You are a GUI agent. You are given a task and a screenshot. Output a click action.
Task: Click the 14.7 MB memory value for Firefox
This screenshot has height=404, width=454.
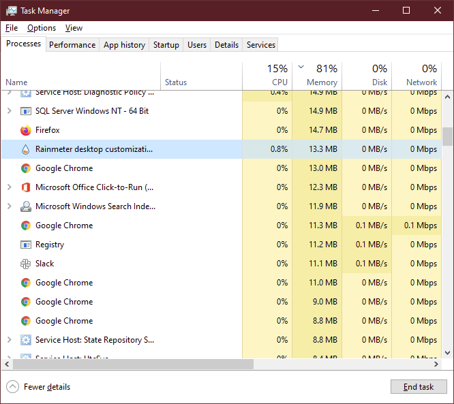[323, 130]
